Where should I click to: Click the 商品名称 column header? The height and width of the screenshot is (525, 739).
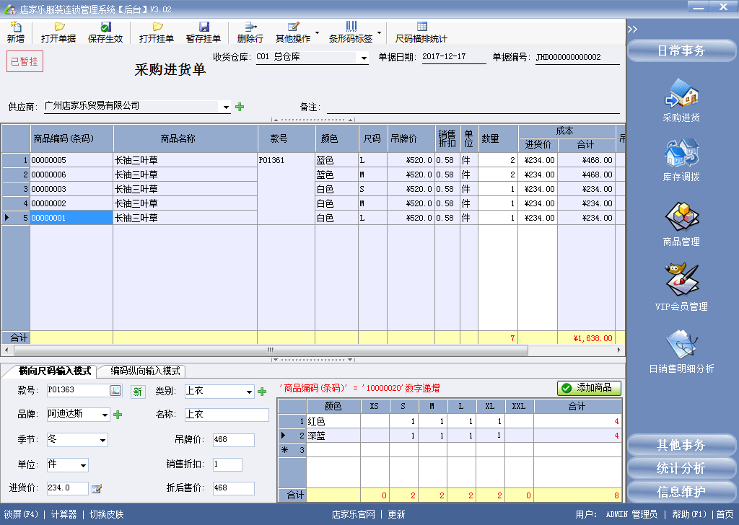pyautogui.click(x=185, y=138)
